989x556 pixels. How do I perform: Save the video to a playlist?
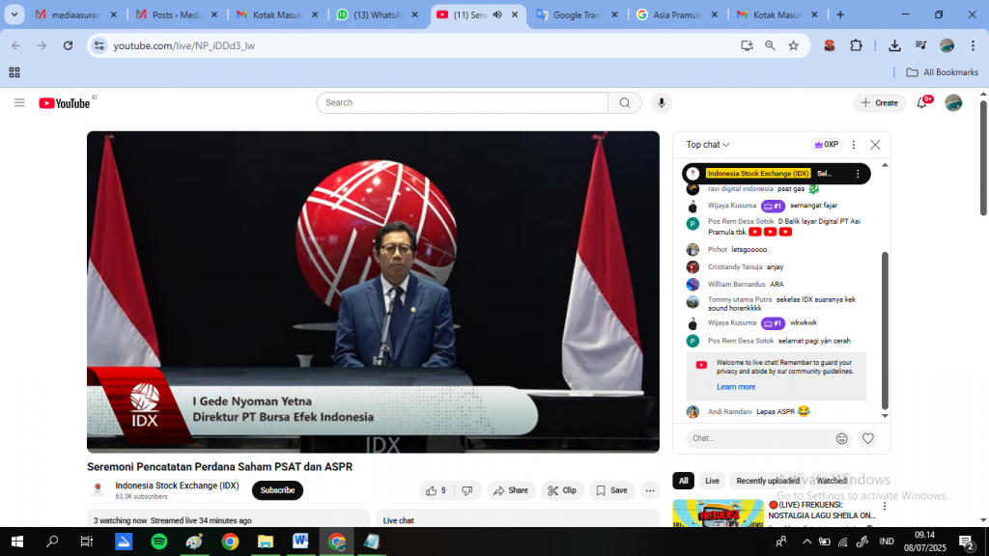(611, 490)
